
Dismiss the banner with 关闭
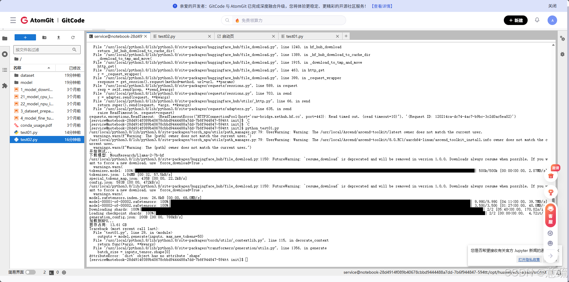pyautogui.click(x=552, y=6)
